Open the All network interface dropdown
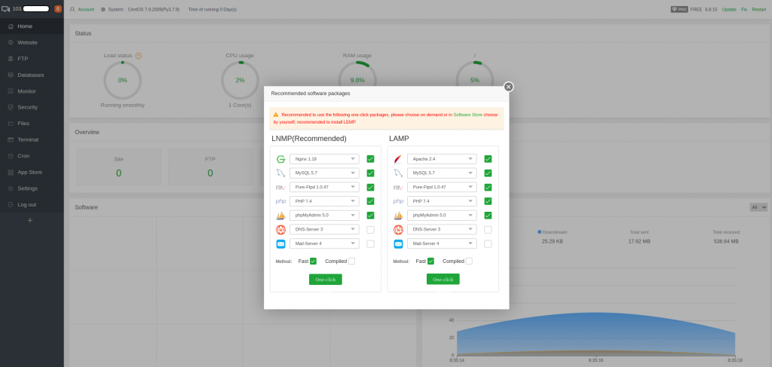The width and height of the screenshot is (772, 367). (758, 207)
